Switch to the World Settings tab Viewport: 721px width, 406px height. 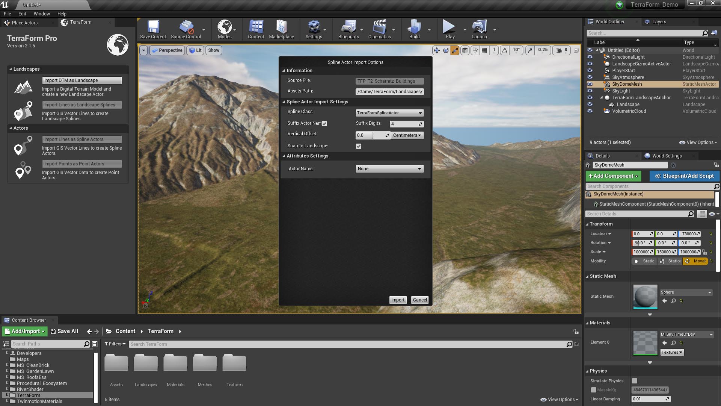(667, 156)
